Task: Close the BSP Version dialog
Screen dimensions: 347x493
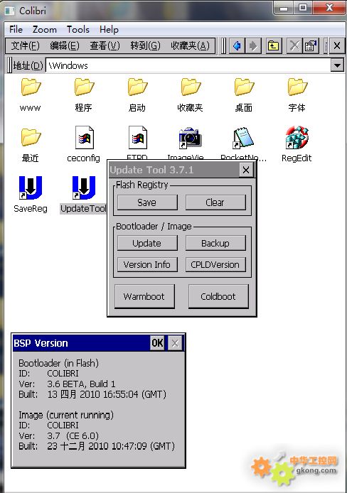Action: (175, 342)
